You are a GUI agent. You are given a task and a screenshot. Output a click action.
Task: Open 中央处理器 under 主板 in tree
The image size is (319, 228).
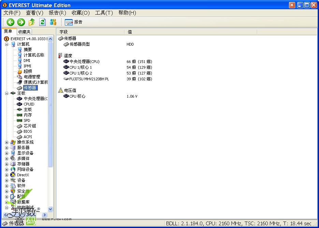pyautogui.click(x=35, y=99)
